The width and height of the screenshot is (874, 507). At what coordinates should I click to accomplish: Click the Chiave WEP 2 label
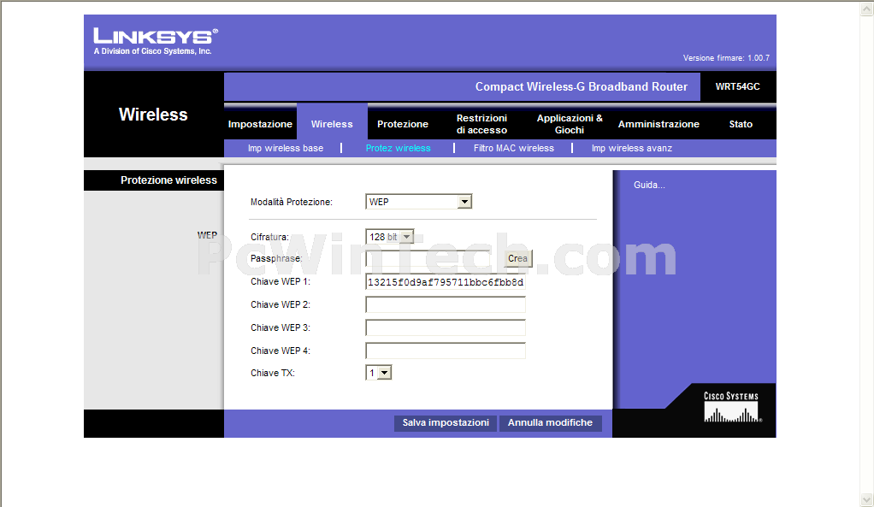point(281,304)
